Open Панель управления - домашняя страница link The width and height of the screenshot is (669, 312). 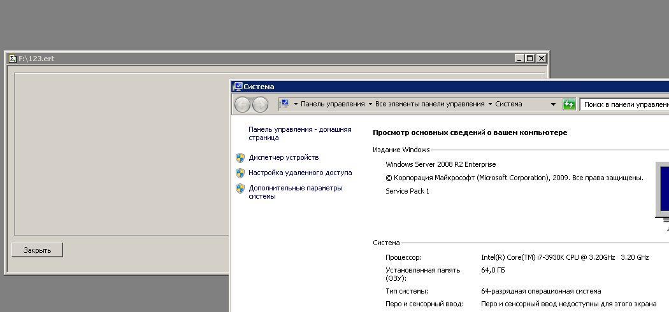pyautogui.click(x=299, y=133)
